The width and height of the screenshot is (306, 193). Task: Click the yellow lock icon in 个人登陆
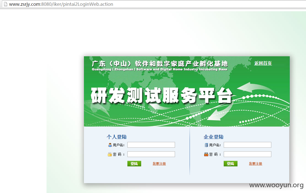click(110, 154)
